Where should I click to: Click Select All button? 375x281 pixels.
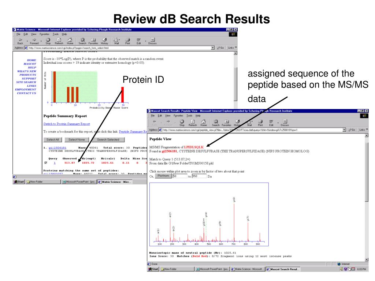(53, 139)
